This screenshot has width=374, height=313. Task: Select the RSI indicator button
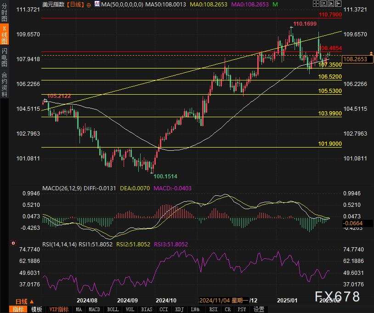tap(213, 309)
